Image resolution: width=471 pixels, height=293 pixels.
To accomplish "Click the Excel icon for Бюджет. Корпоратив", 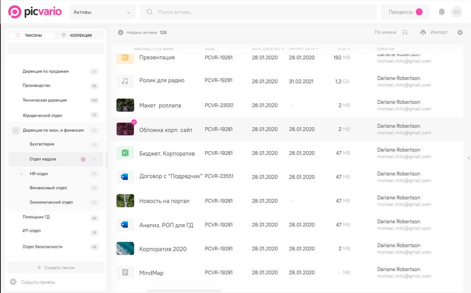I will (x=125, y=153).
